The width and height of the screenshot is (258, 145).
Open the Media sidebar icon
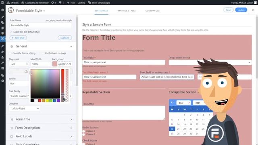3,23
